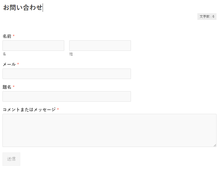Focus the last name (姓) input field
219x171 pixels.
(100, 46)
